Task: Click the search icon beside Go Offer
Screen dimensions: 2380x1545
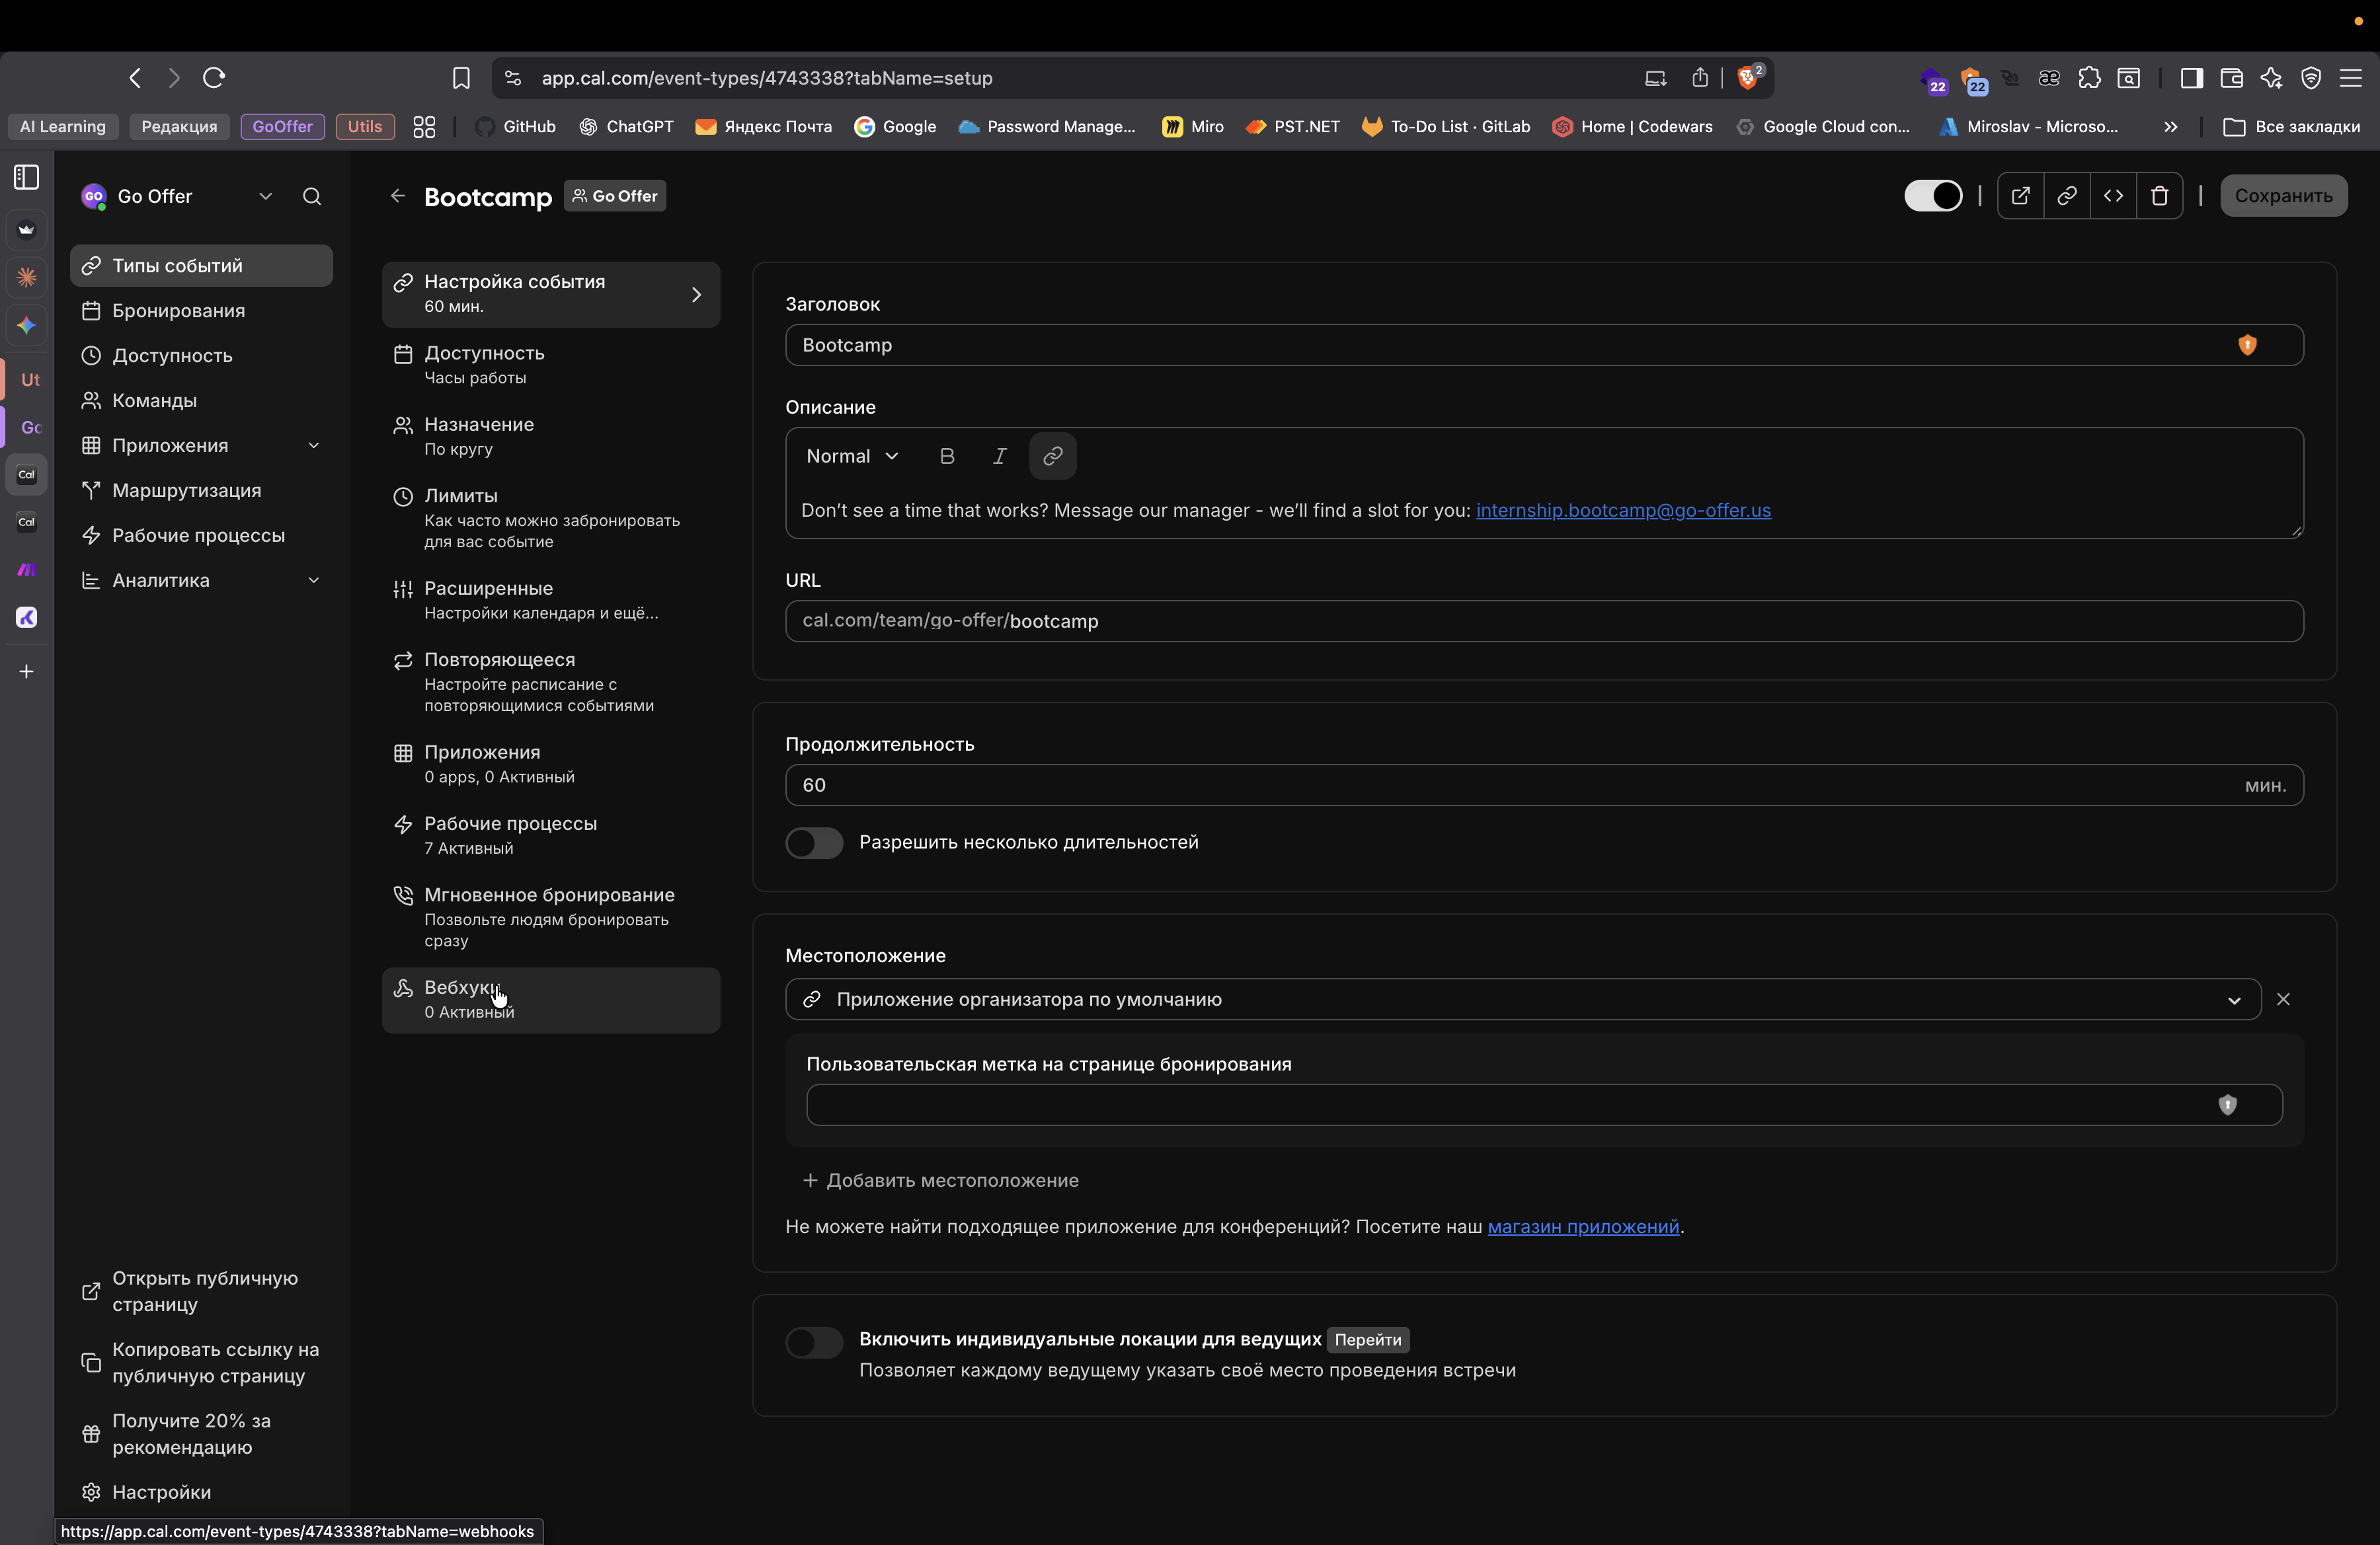Action: pyautogui.click(x=312, y=197)
